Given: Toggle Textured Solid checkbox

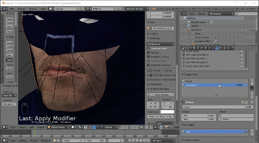Looking at the screenshot, I should click(148, 48).
